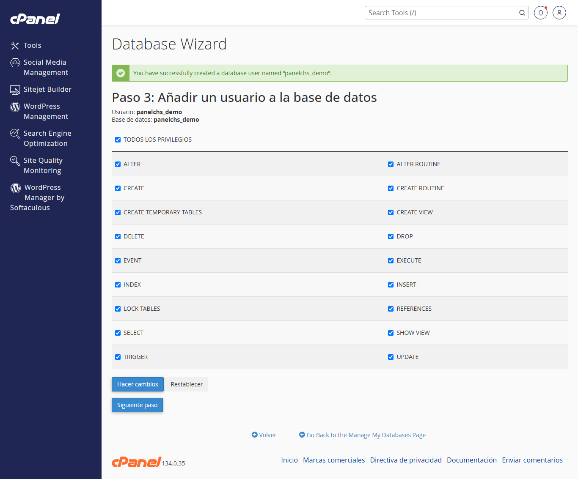Uncheck the UPDATE privilege
578x479 pixels.
tap(391, 357)
